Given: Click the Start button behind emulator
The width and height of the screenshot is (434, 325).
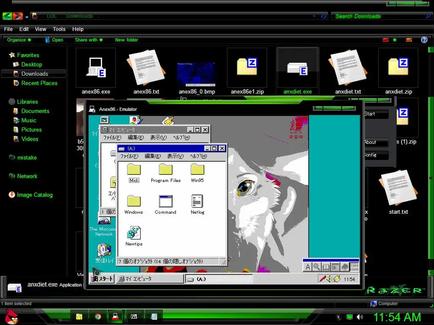Looking at the screenshot, I should point(376,114).
